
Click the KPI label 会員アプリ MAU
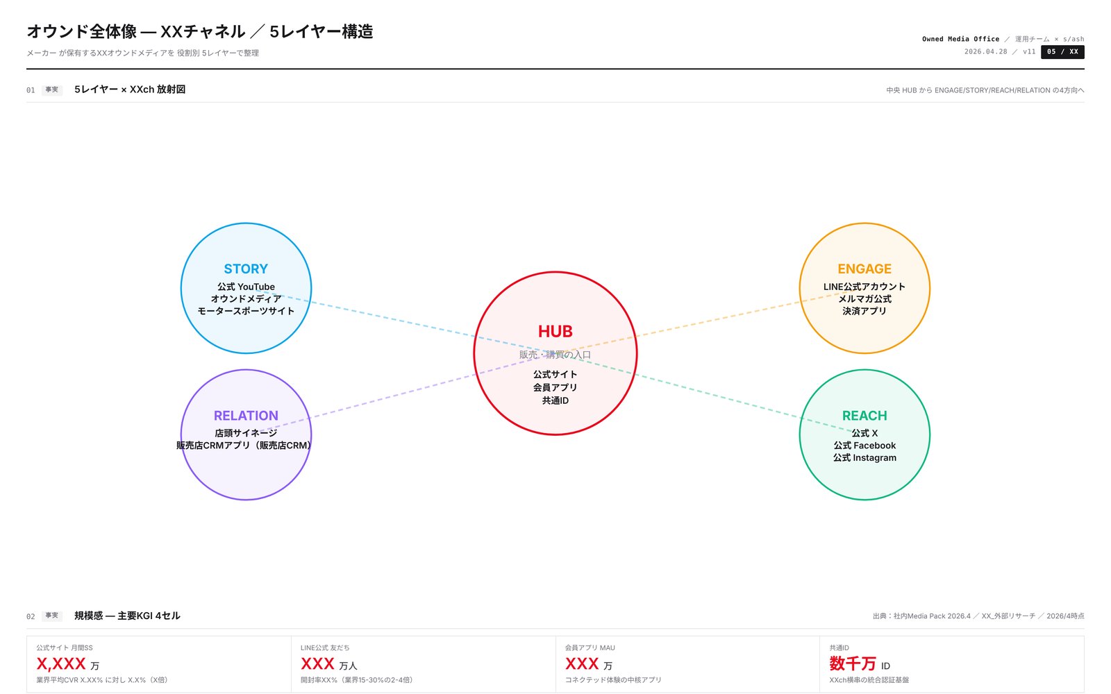pos(590,648)
